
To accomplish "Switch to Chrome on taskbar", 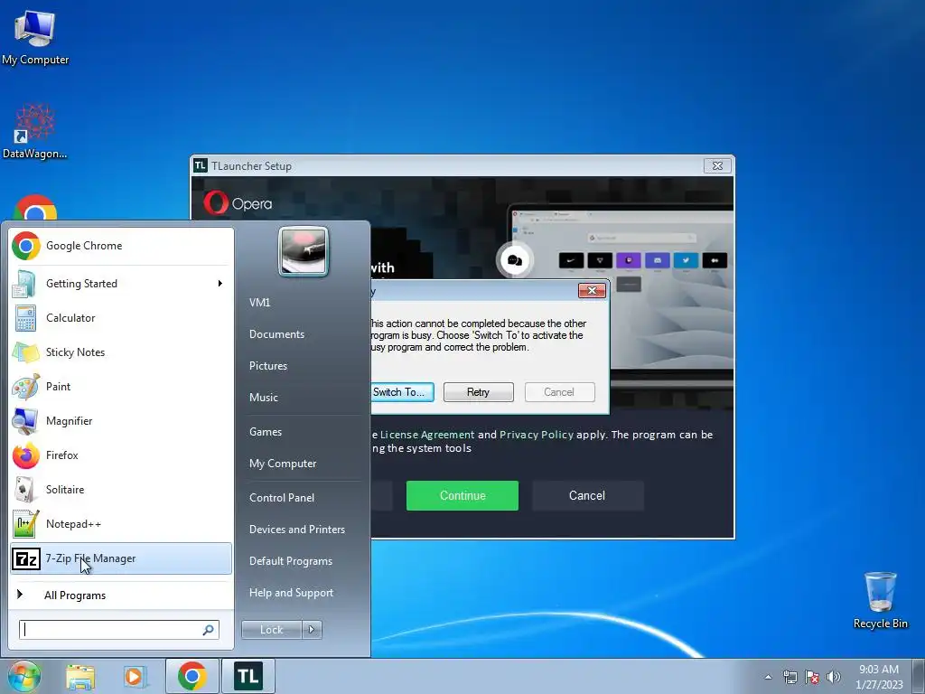I will (192, 676).
